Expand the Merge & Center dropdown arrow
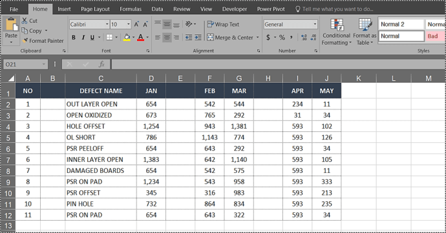The image size is (446, 233). tap(257, 38)
